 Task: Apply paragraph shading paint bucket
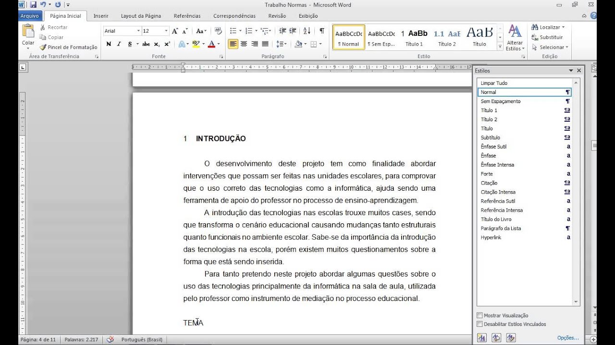click(298, 44)
